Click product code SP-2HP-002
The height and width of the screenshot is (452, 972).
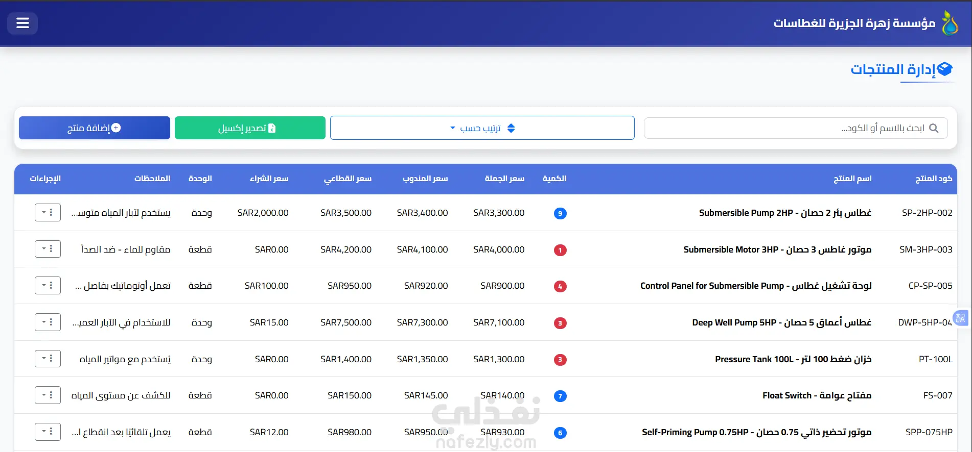point(927,213)
